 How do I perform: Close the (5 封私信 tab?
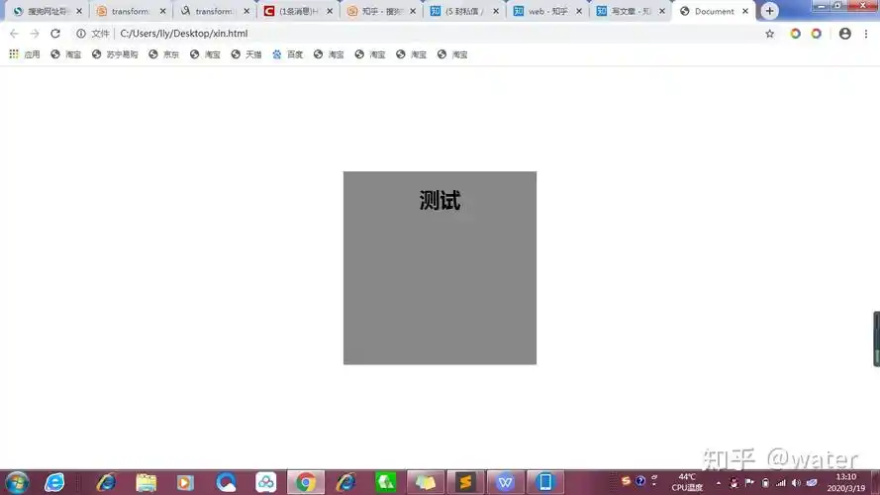[x=496, y=11]
